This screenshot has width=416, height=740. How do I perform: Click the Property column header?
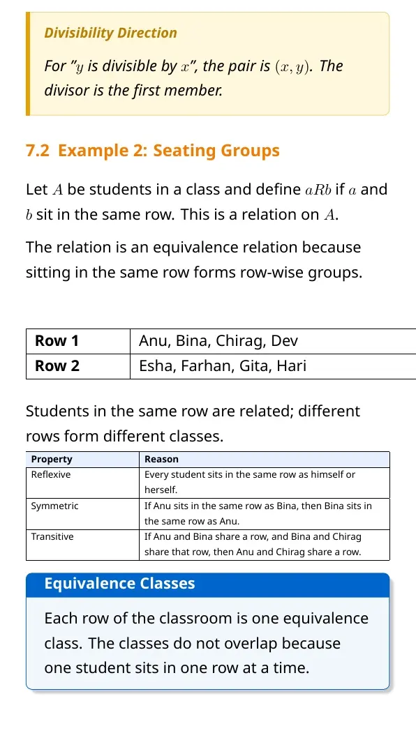pyautogui.click(x=82, y=459)
